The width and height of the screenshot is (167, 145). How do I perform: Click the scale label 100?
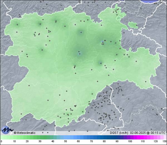coord(130,141)
